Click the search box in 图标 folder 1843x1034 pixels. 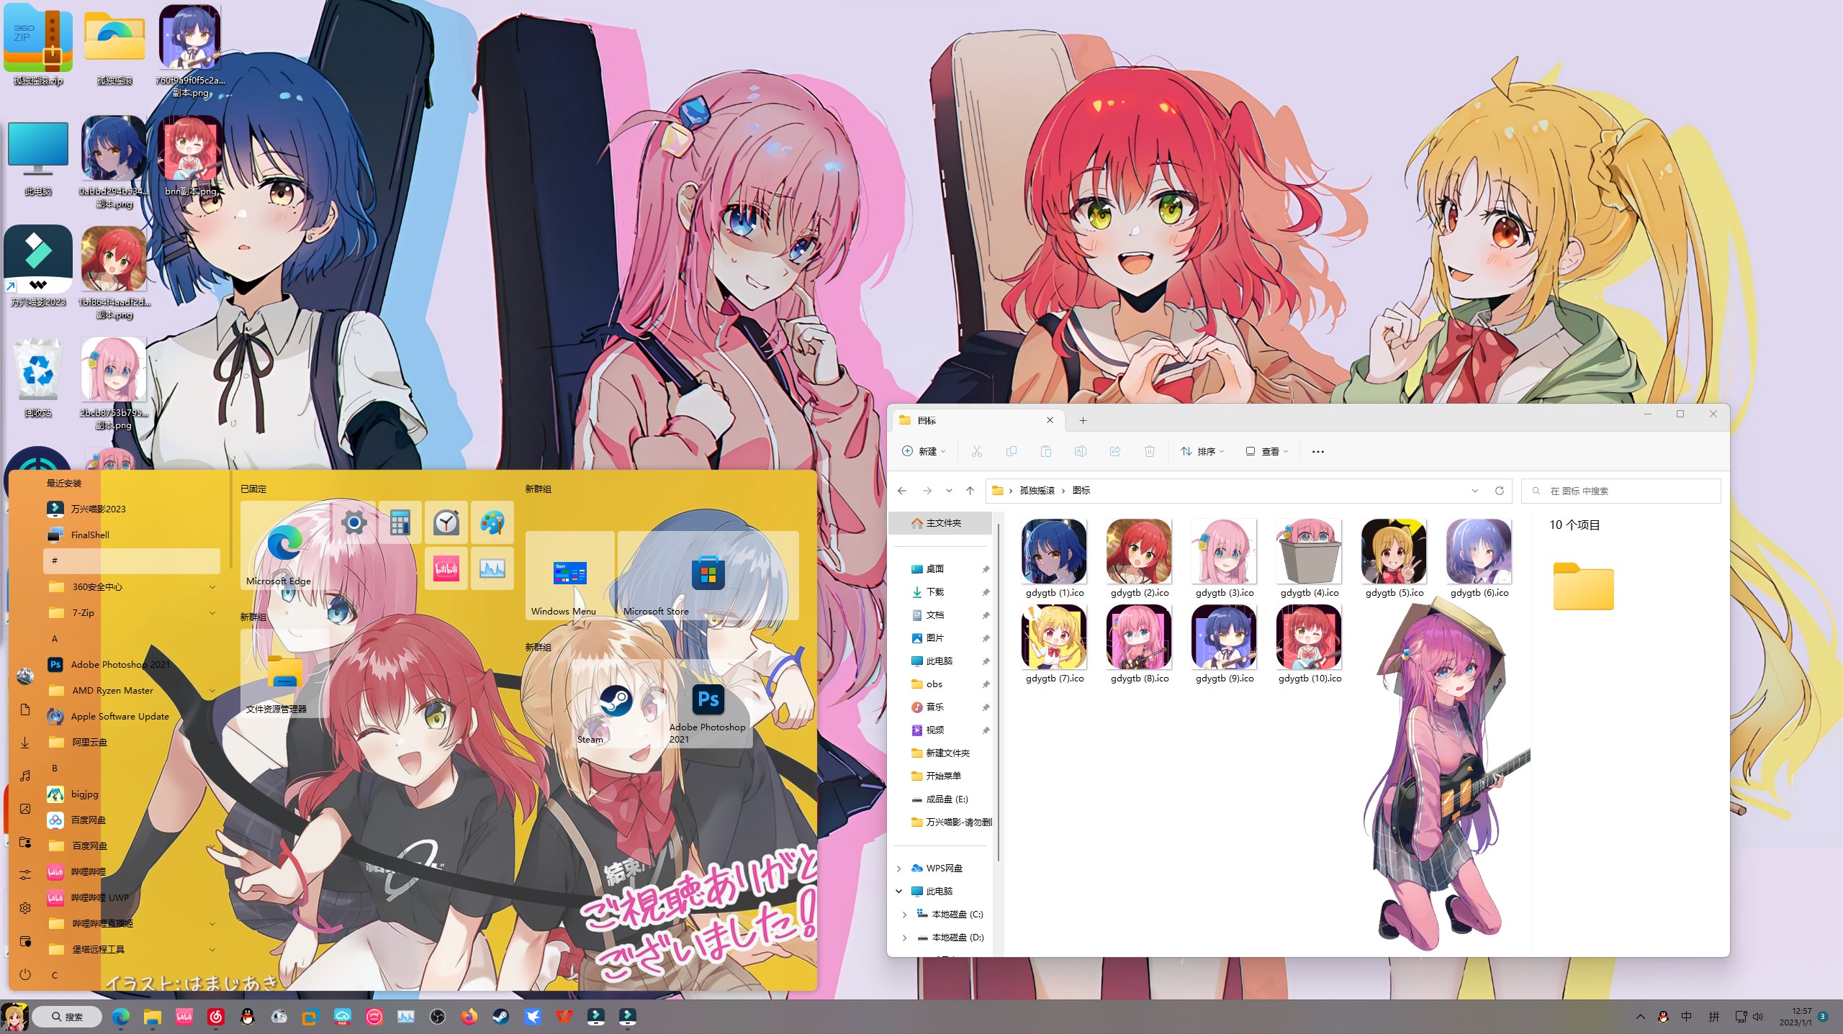click(1620, 491)
